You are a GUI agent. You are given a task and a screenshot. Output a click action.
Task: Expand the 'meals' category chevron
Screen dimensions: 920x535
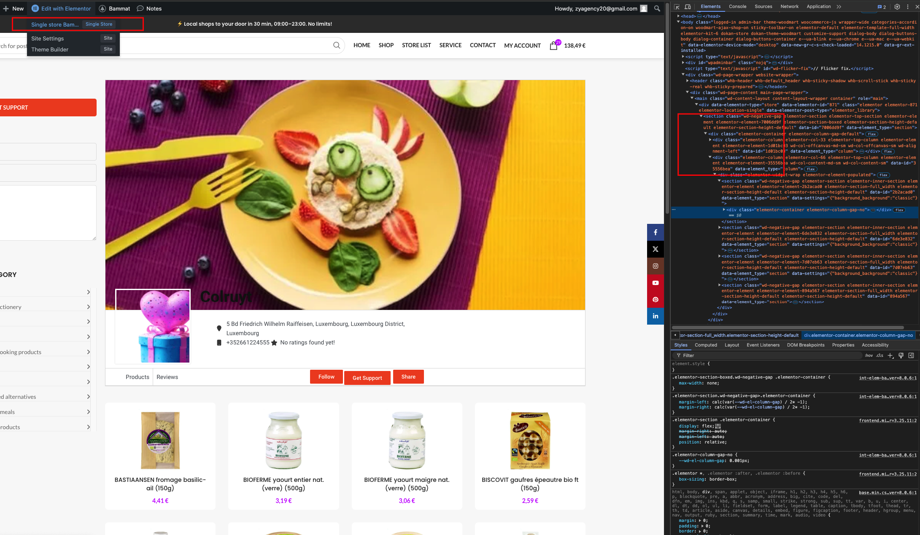tap(88, 411)
